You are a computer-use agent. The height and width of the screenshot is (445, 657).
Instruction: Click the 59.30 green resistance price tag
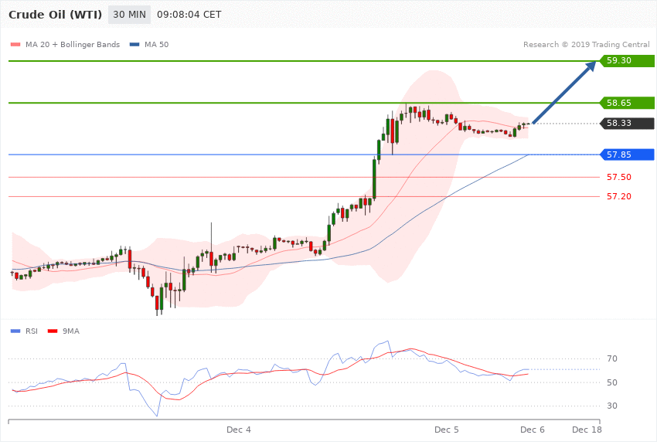coord(628,61)
